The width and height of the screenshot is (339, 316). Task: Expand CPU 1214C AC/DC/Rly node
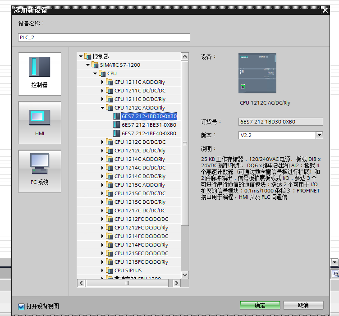coord(102,159)
